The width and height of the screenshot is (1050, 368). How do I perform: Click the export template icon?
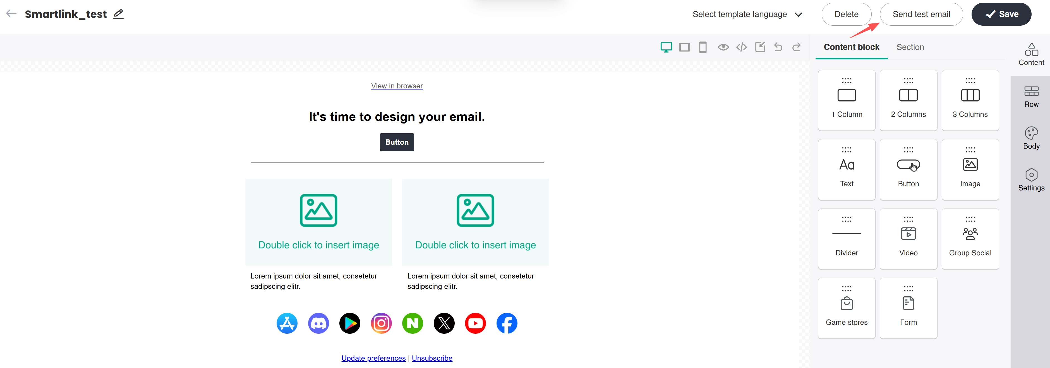point(760,47)
